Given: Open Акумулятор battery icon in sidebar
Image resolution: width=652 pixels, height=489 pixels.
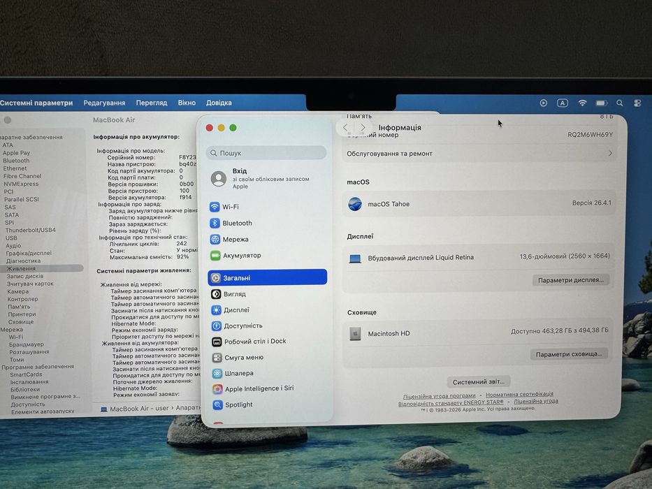Looking at the screenshot, I should [215, 255].
